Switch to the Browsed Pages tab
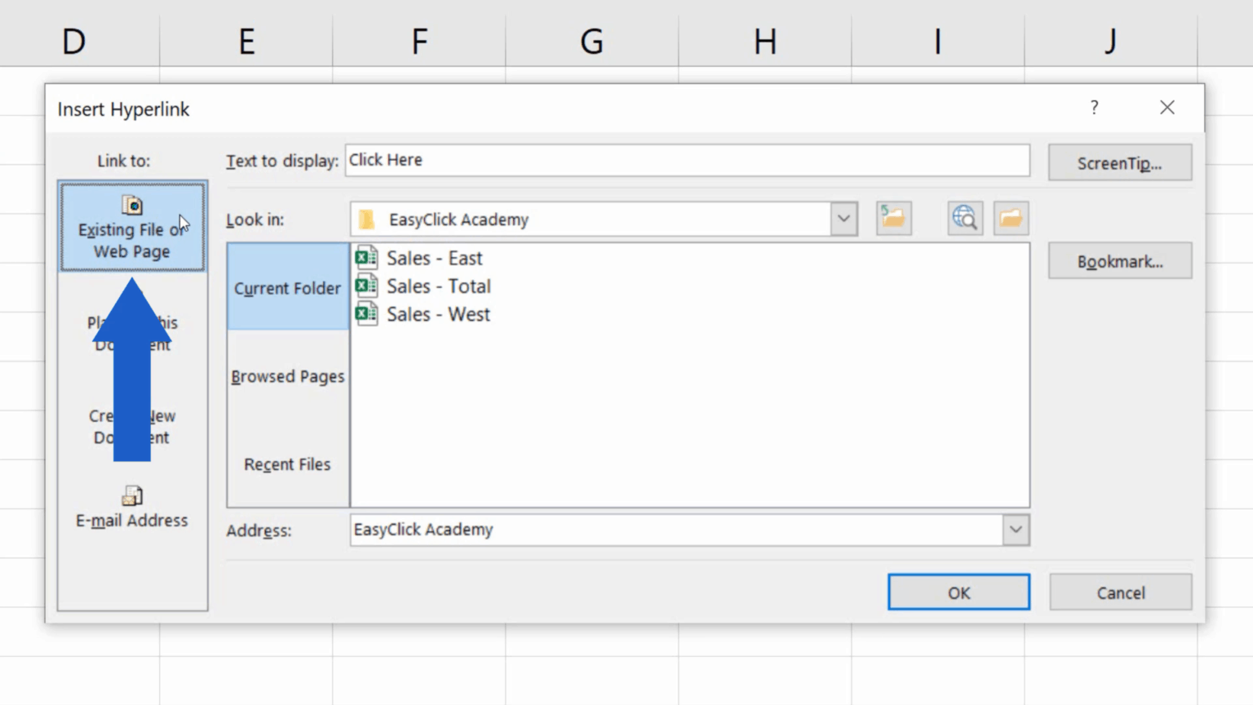The image size is (1253, 705). click(x=287, y=376)
